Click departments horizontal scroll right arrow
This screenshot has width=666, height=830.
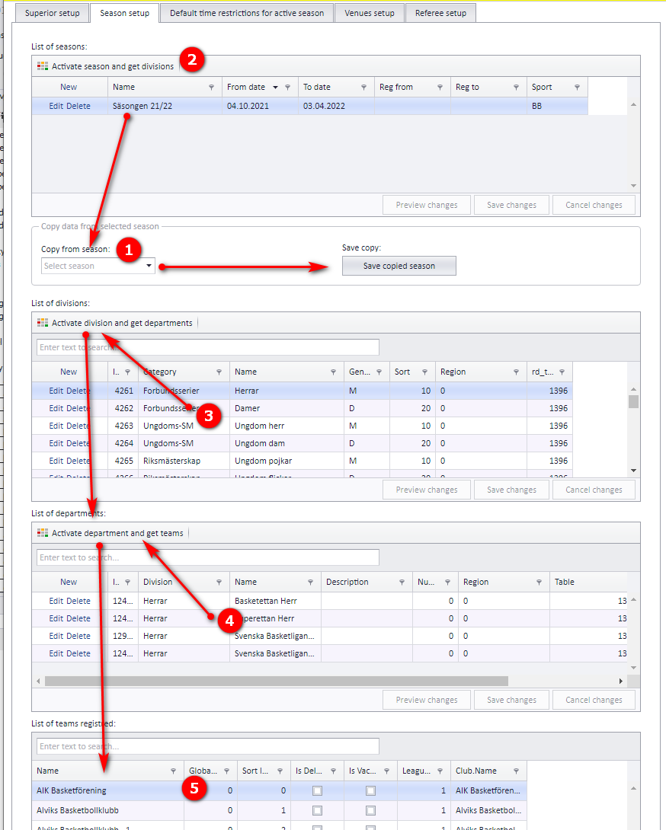click(620, 681)
